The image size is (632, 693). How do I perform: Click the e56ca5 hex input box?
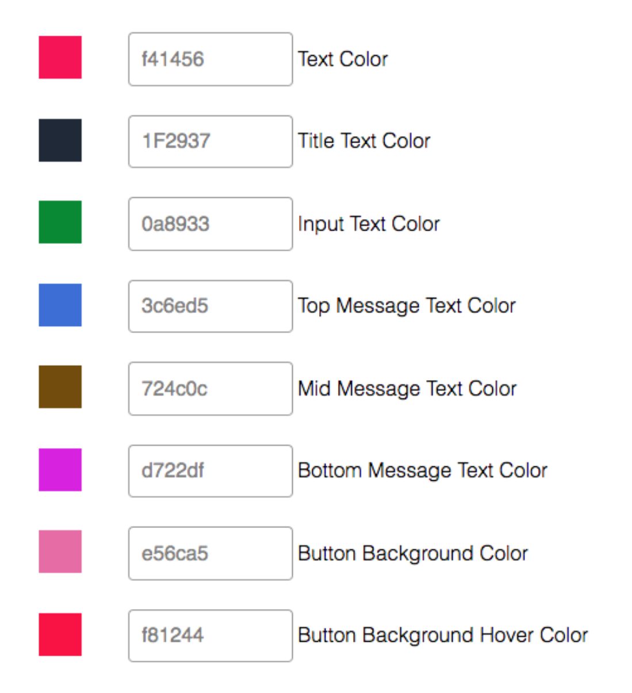tap(210, 553)
